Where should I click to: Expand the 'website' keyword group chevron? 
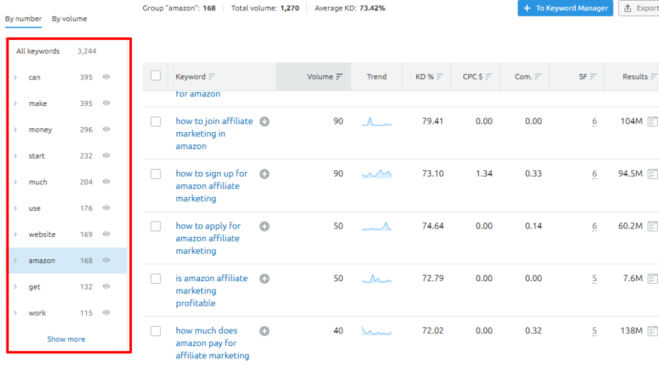pos(15,234)
